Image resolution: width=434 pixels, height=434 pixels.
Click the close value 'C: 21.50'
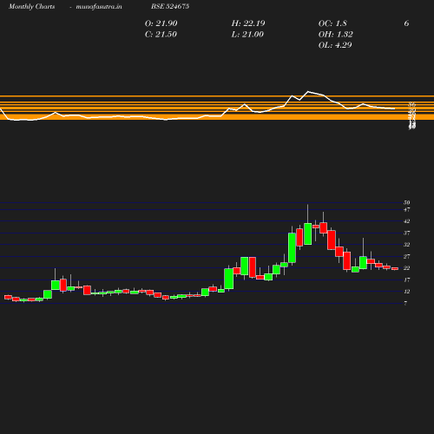tap(161, 35)
